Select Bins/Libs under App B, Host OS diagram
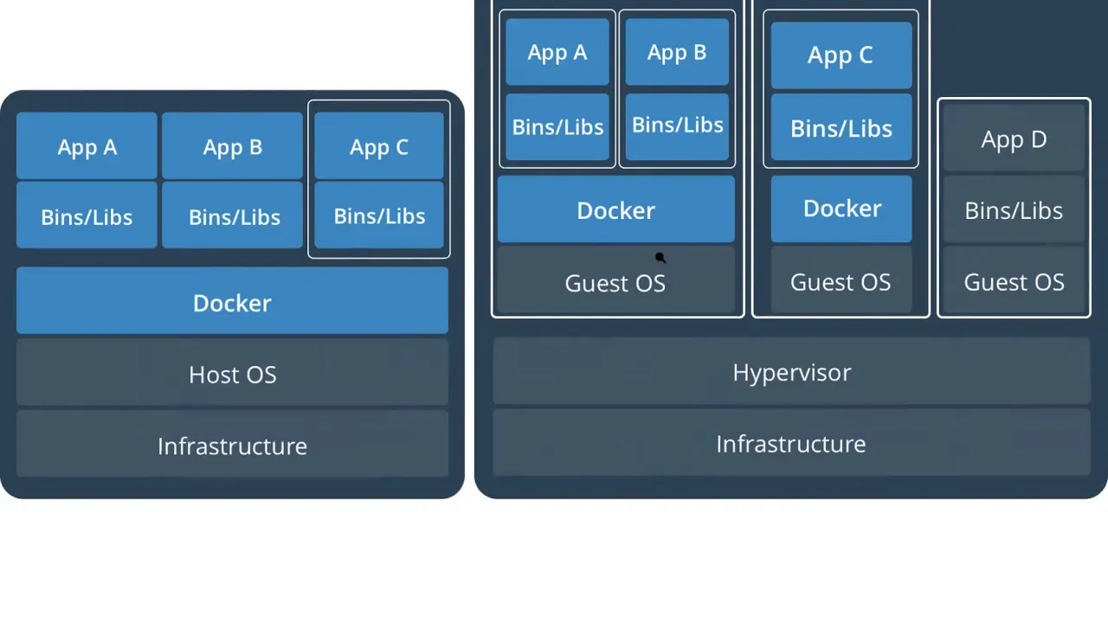Image resolution: width=1108 pixels, height=623 pixels. 232,215
